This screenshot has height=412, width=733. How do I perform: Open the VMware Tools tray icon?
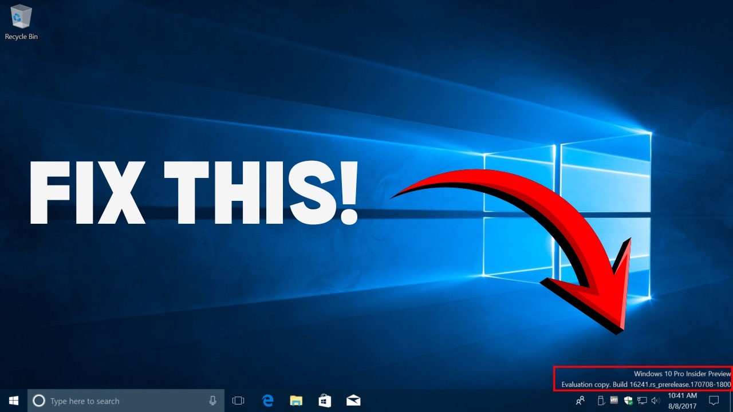(614, 401)
